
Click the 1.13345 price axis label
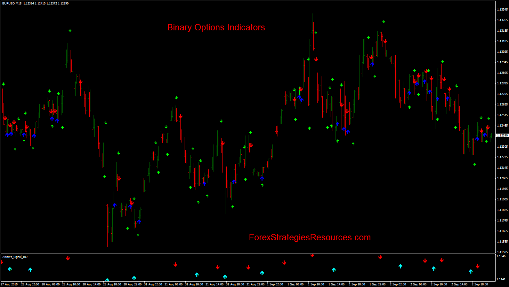pyautogui.click(x=502, y=10)
